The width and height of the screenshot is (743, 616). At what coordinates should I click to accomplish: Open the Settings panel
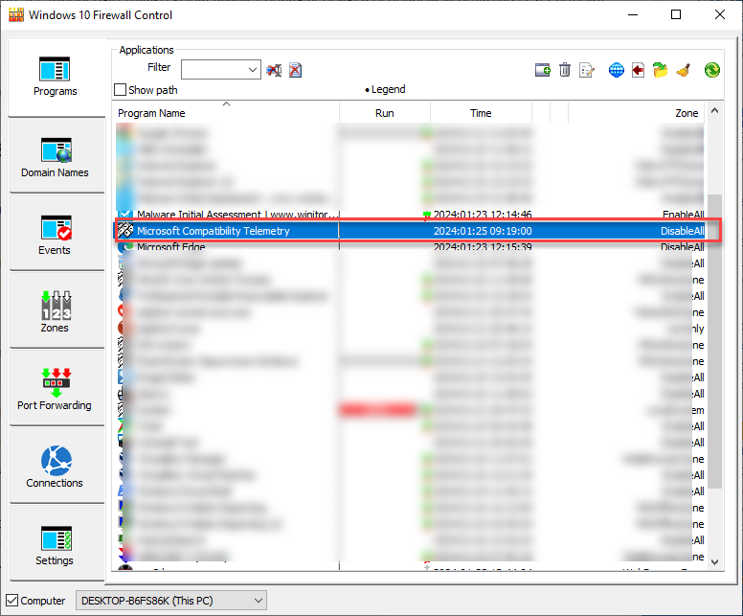(56, 544)
